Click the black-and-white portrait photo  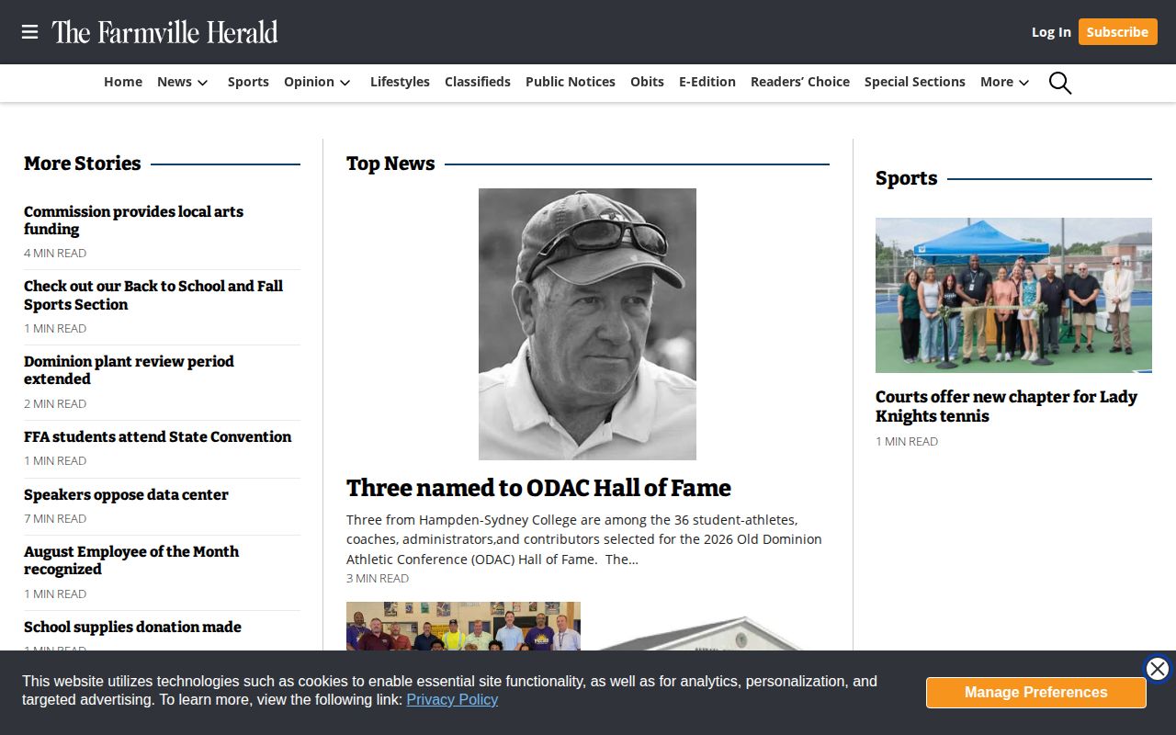point(587,324)
